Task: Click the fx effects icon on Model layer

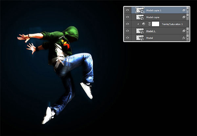Action: [184, 38]
